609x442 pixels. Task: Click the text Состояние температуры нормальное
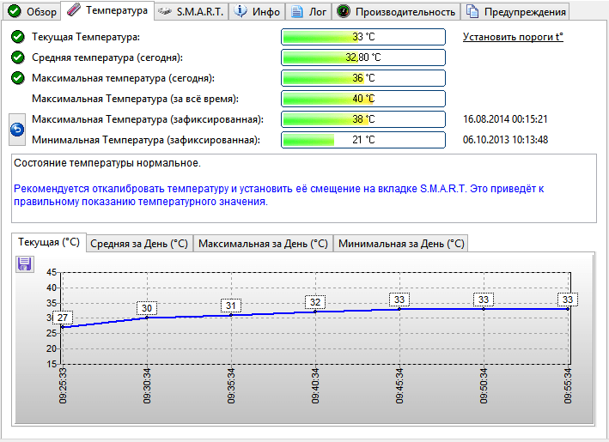(x=107, y=163)
